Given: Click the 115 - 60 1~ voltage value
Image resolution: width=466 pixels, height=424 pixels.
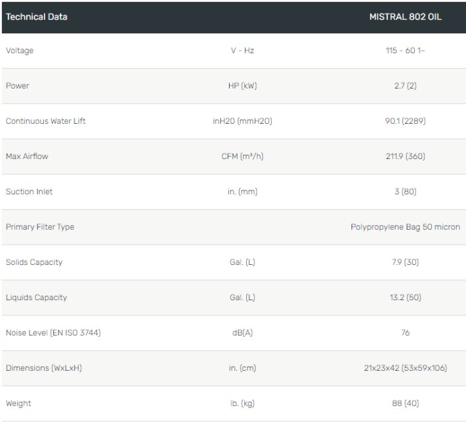Looking at the screenshot, I should point(405,51).
